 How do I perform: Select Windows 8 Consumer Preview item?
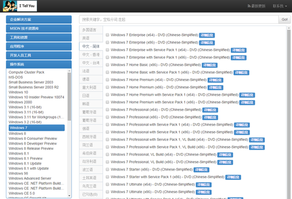(33, 139)
